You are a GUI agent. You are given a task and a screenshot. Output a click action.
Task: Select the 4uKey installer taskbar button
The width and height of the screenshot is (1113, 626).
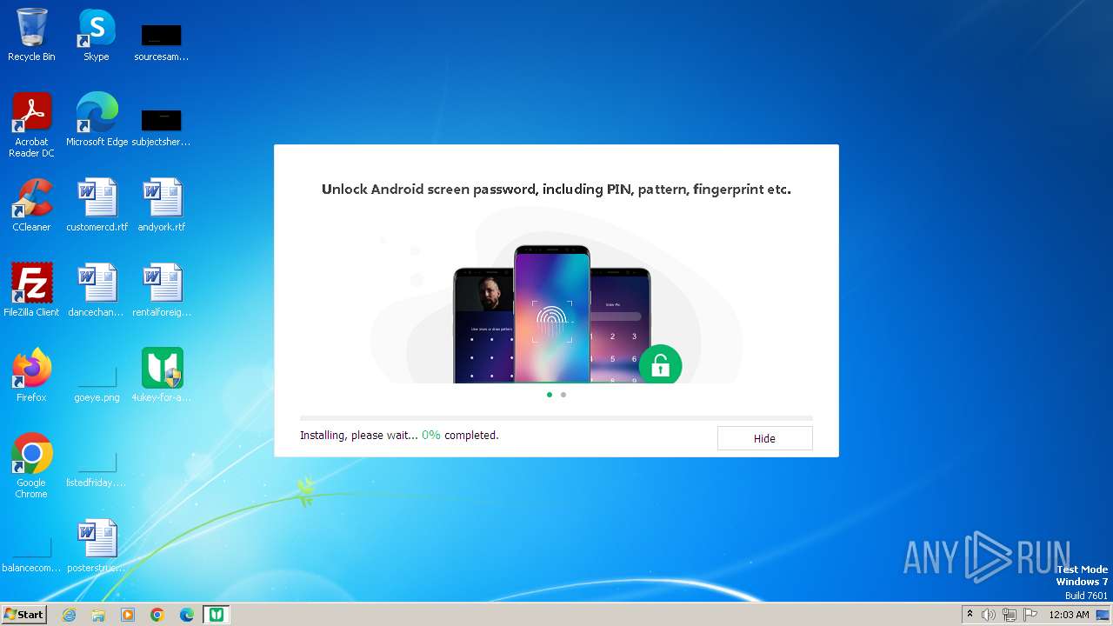(216, 615)
